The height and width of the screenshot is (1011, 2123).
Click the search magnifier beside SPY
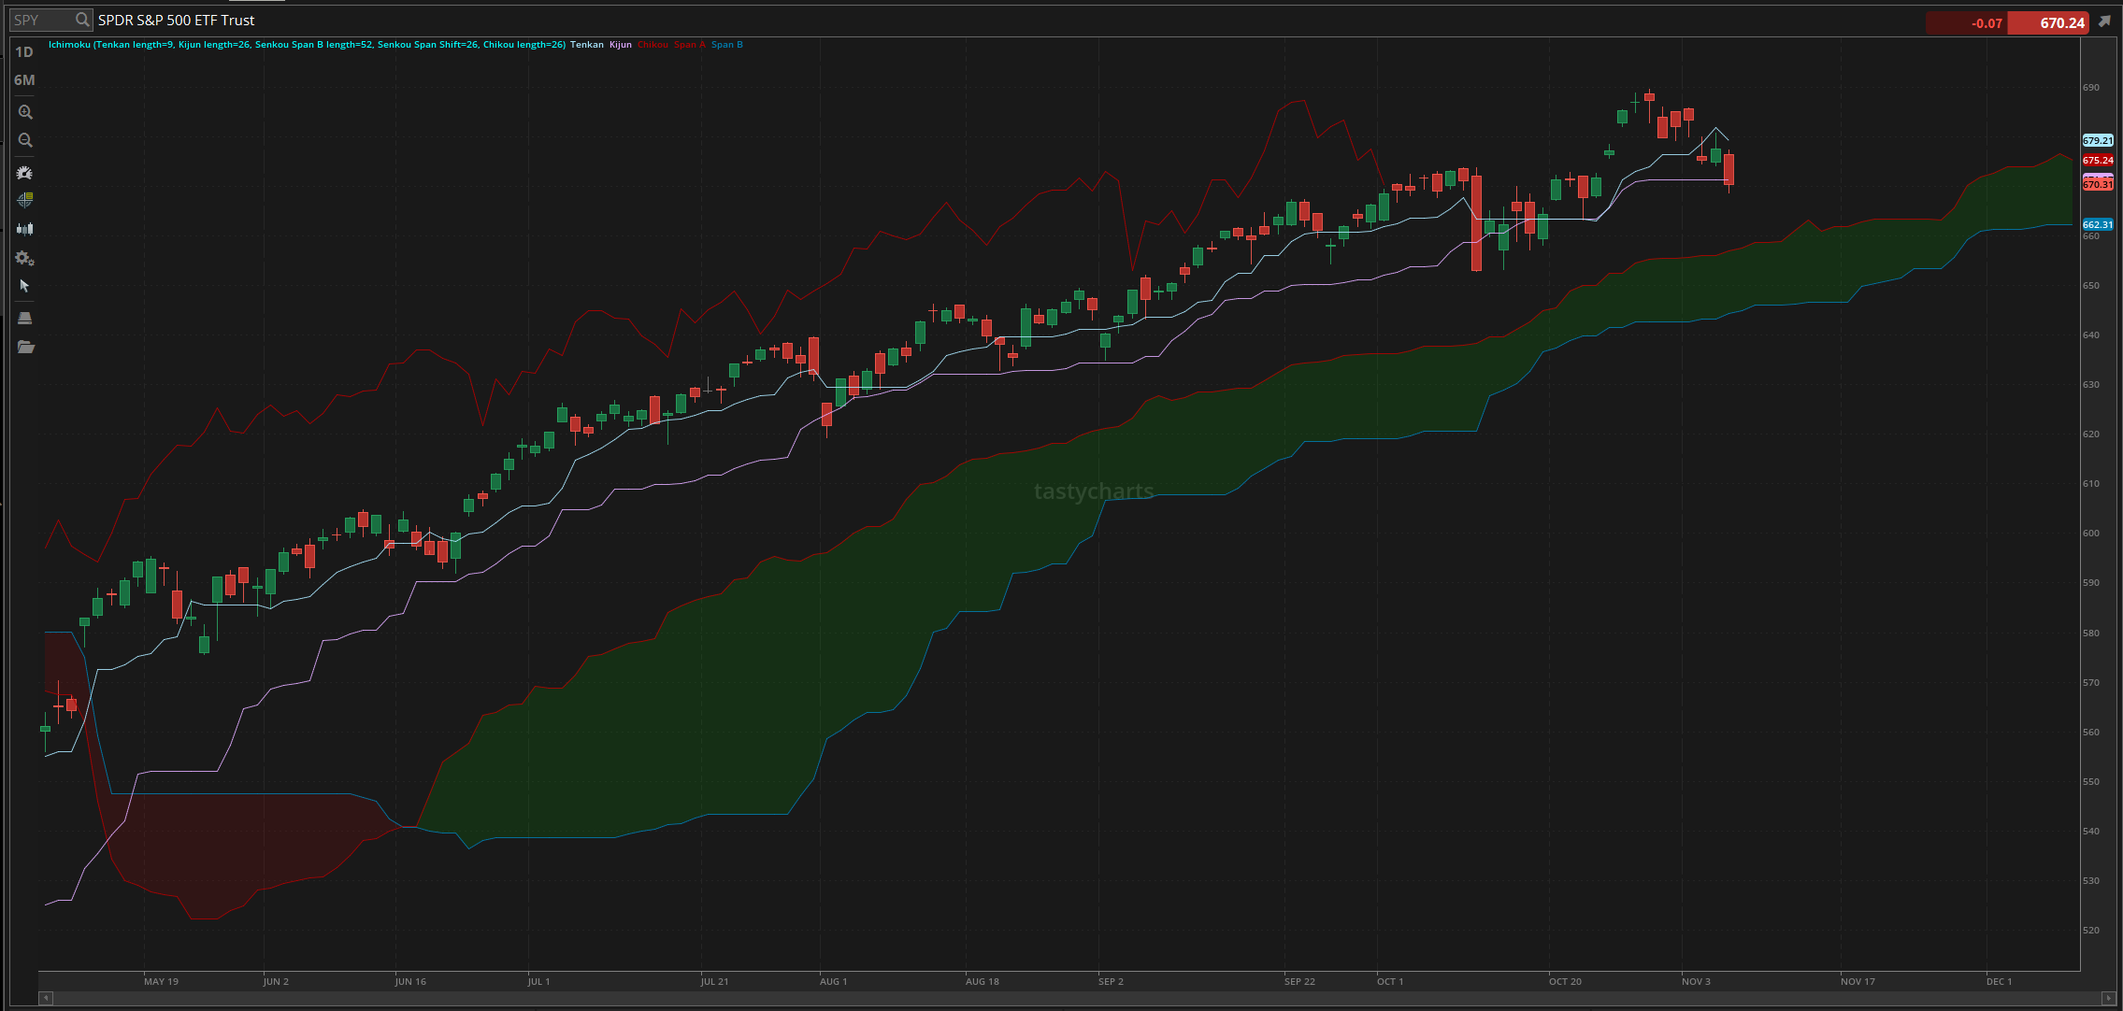[x=82, y=20]
